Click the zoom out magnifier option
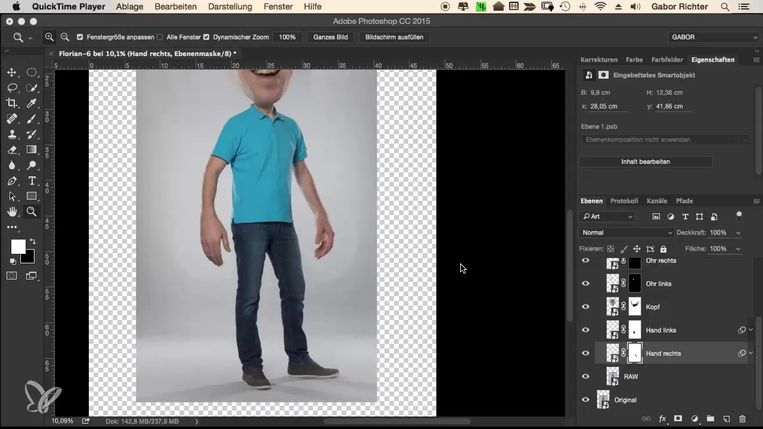Screen dimensions: 763x429 64,37
